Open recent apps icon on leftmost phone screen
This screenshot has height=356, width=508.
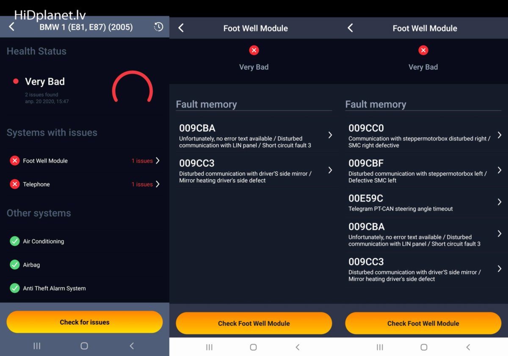pos(37,346)
